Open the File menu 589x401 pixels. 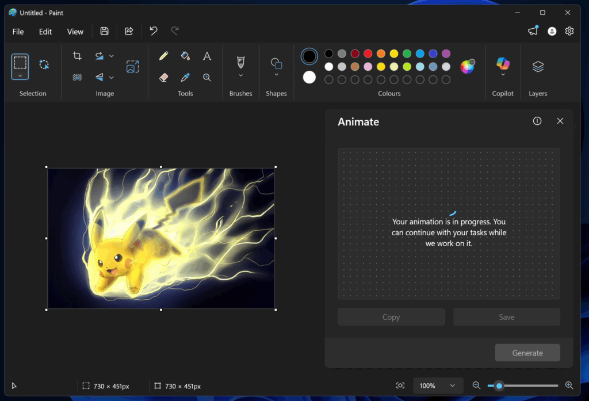[18, 32]
